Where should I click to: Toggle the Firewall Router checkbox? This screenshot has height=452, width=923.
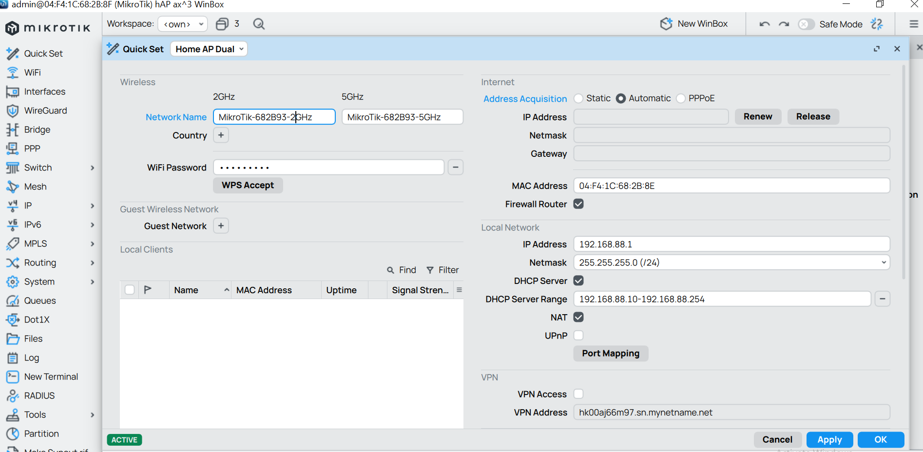coord(578,204)
